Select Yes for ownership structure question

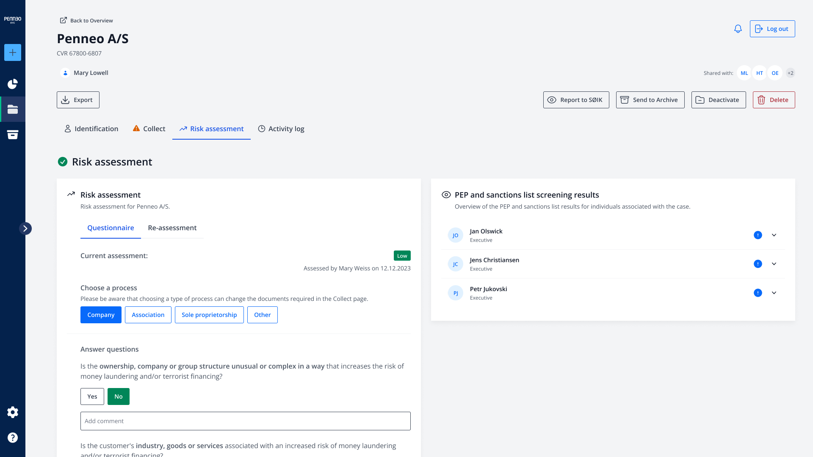[92, 396]
